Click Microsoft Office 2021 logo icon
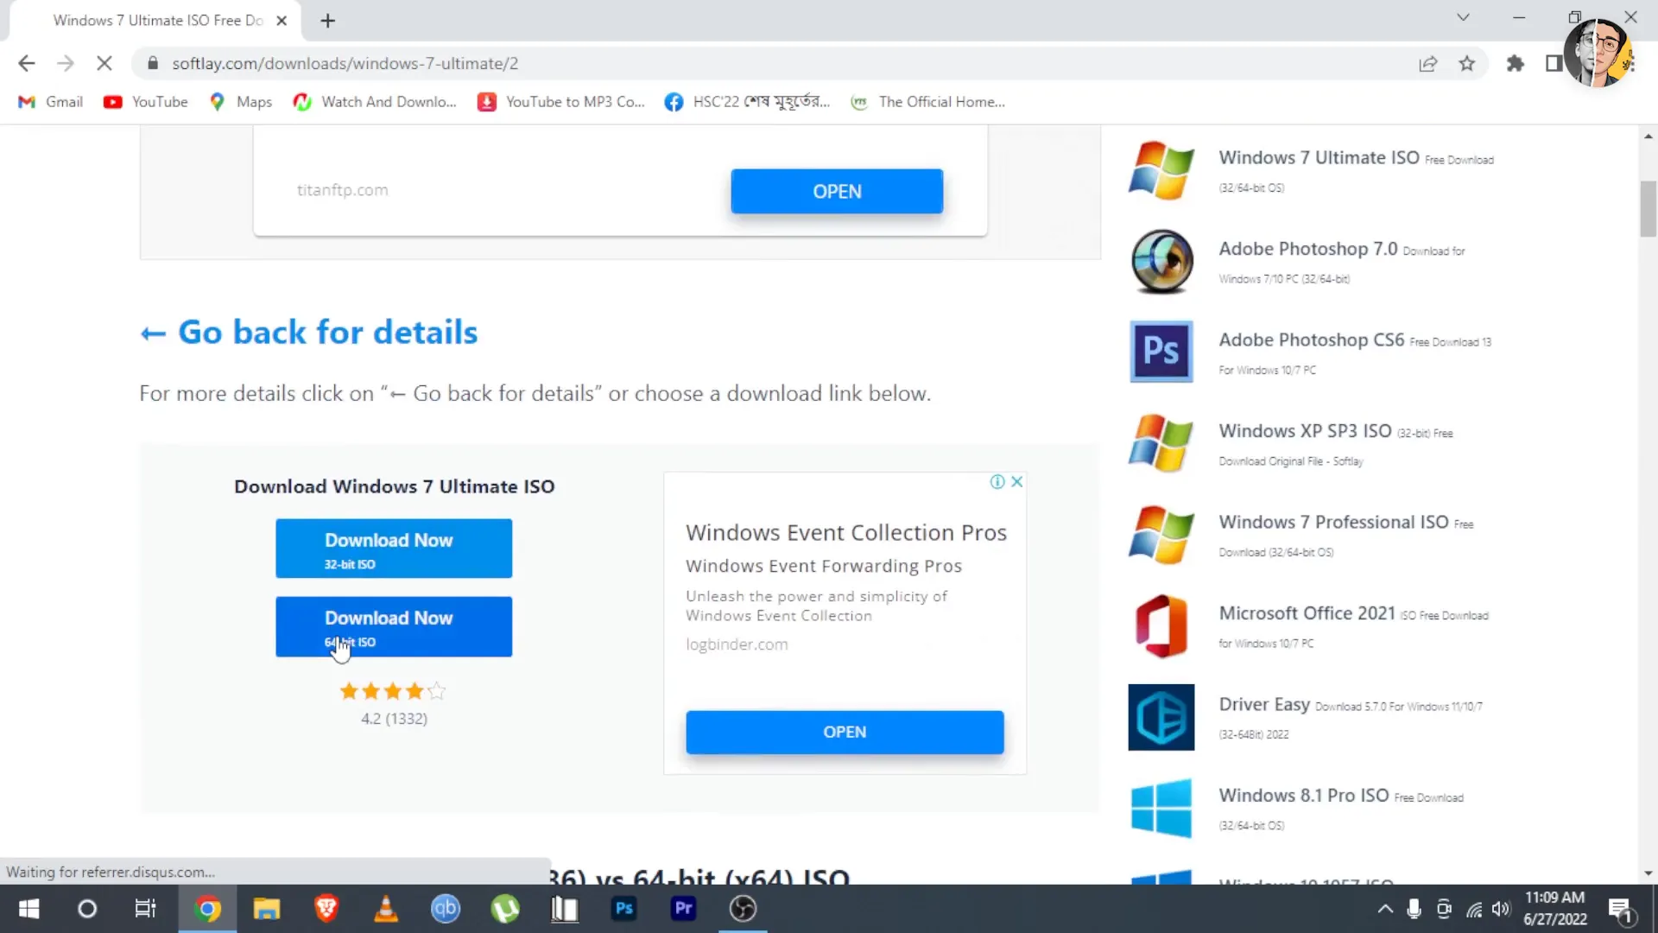The height and width of the screenshot is (933, 1658). click(1161, 626)
